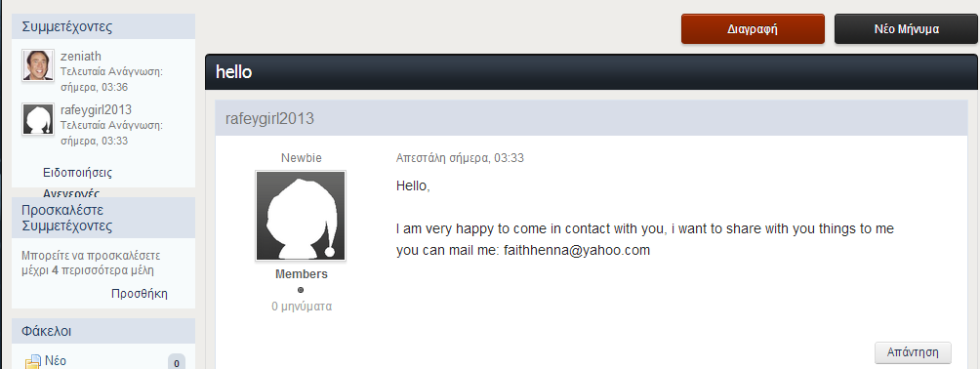
Task: Open the Νέο folder icon
Action: 32,362
